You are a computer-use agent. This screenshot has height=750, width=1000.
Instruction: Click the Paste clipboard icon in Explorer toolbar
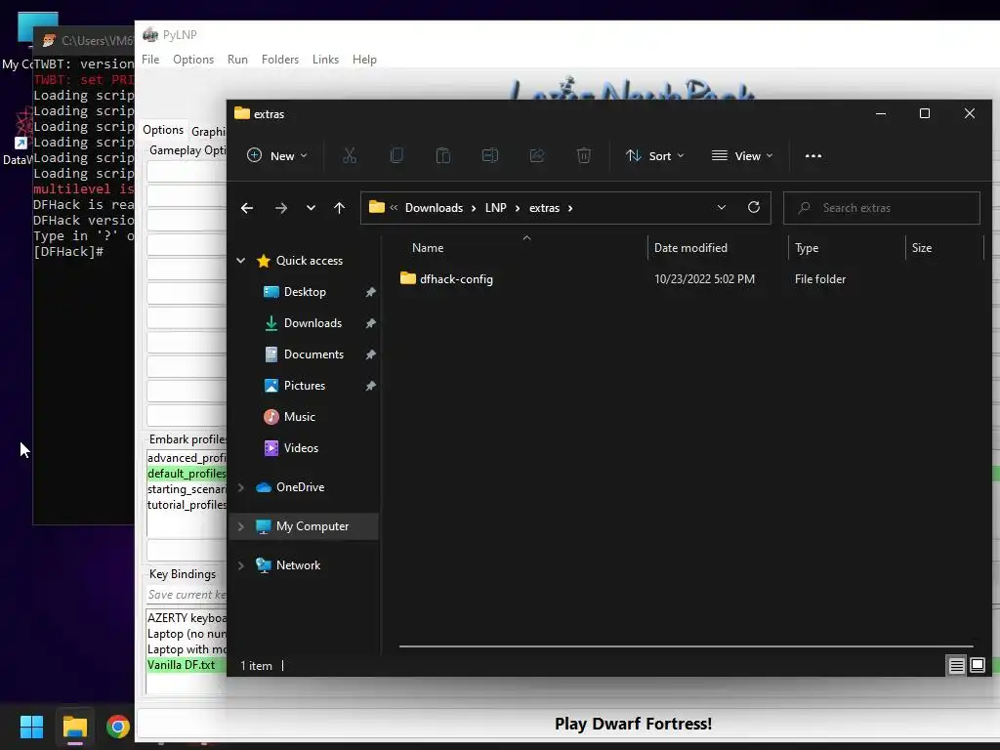(x=443, y=155)
